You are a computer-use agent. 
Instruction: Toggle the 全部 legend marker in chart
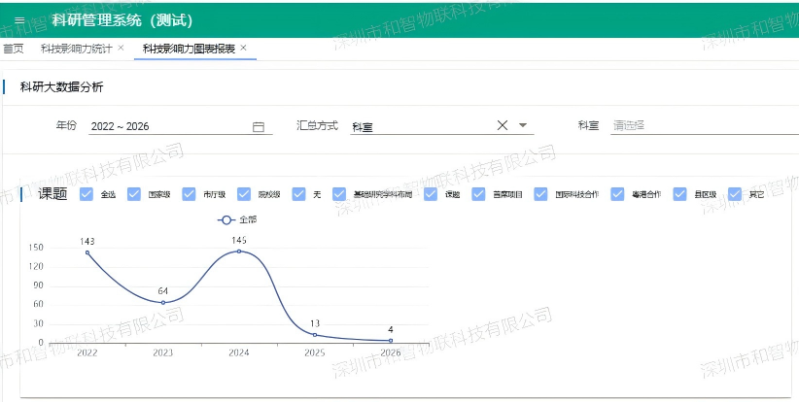226,220
